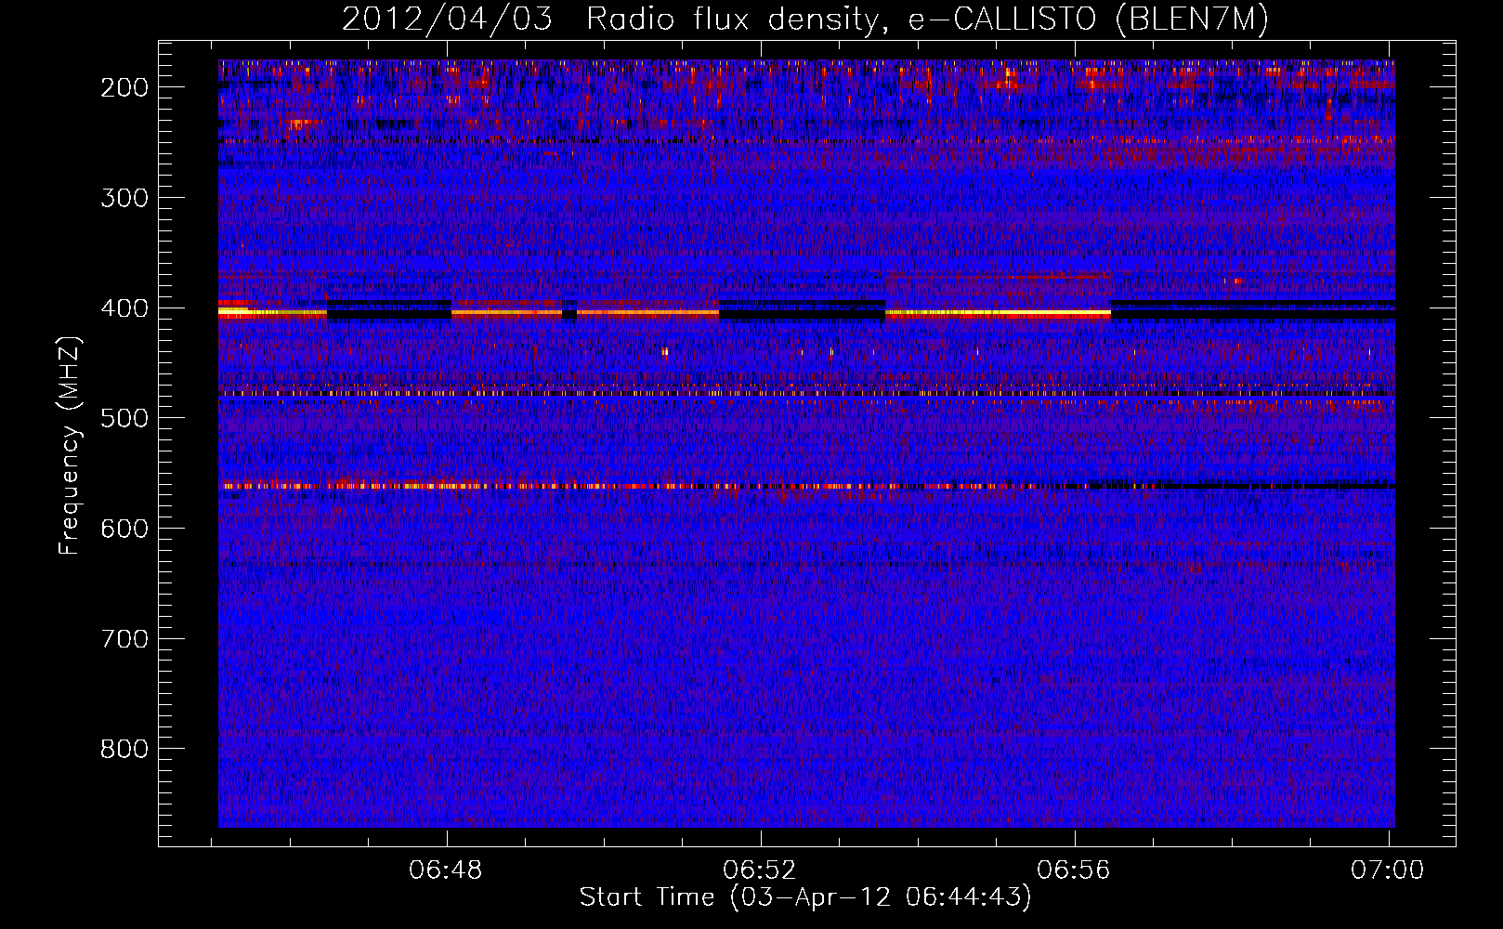Select the '600' frequency axis label
The image size is (1503, 929).
[x=124, y=529]
